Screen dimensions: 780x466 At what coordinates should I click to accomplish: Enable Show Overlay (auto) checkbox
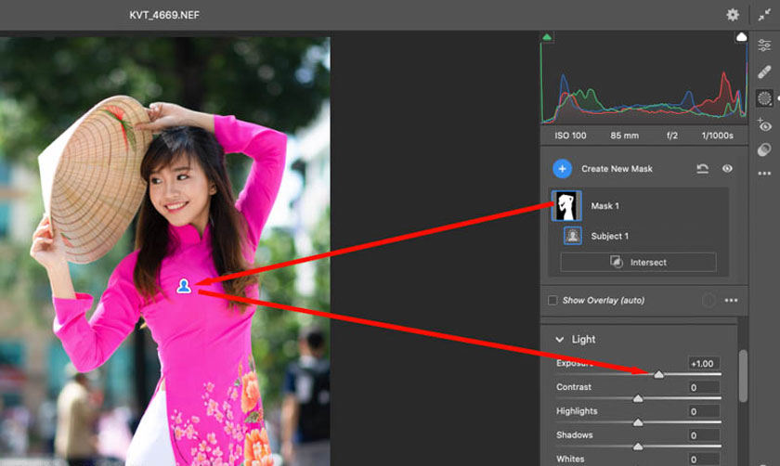click(553, 301)
